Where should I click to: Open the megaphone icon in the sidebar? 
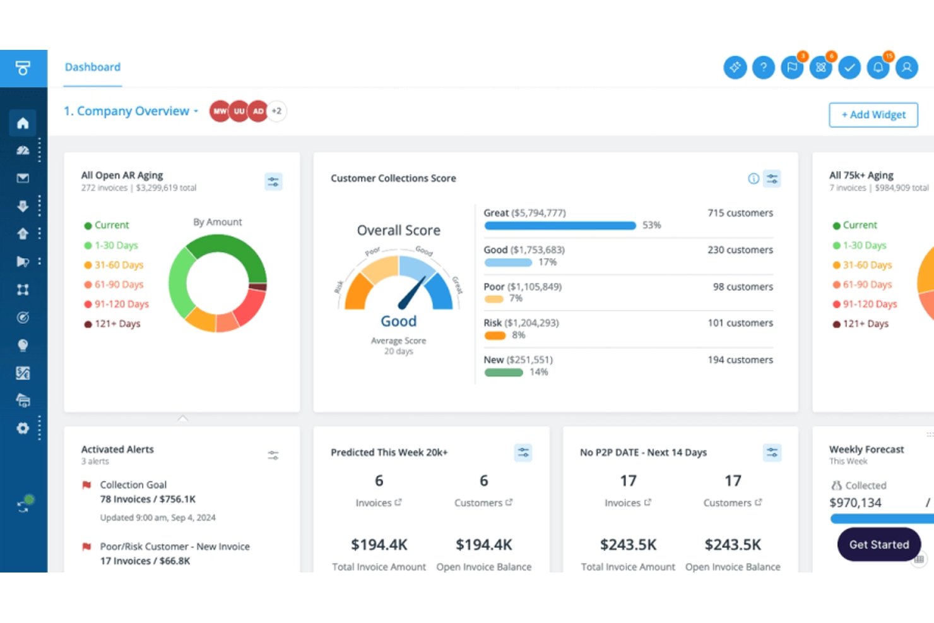(23, 261)
